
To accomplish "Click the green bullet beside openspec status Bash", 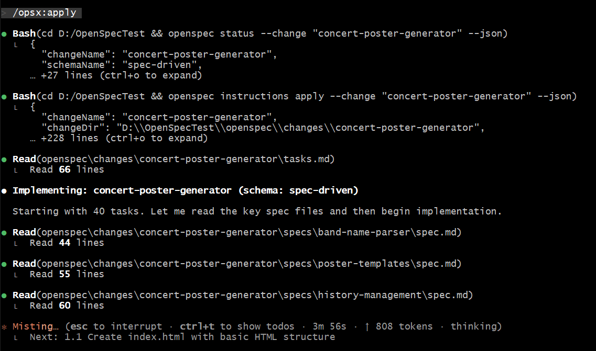I will [x=4, y=34].
